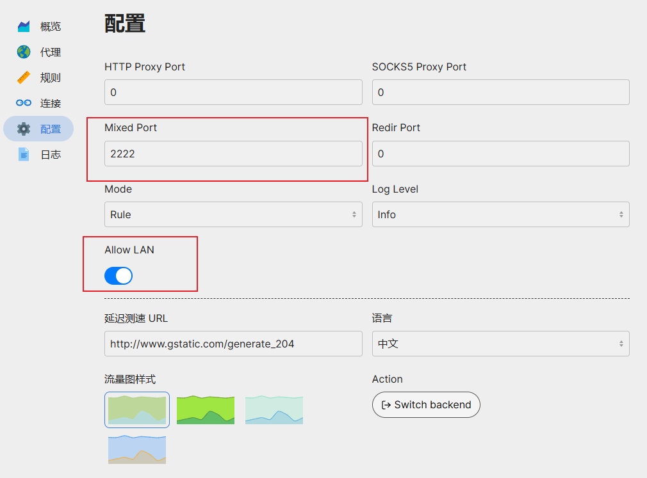
Task: Pick the blue and tan traffic chart style
Action: [x=137, y=449]
